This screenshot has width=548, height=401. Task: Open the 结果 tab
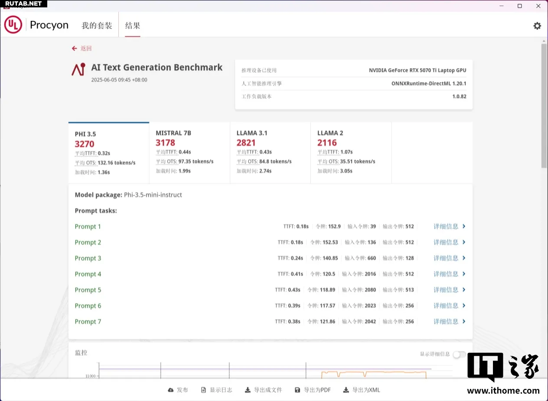click(133, 26)
